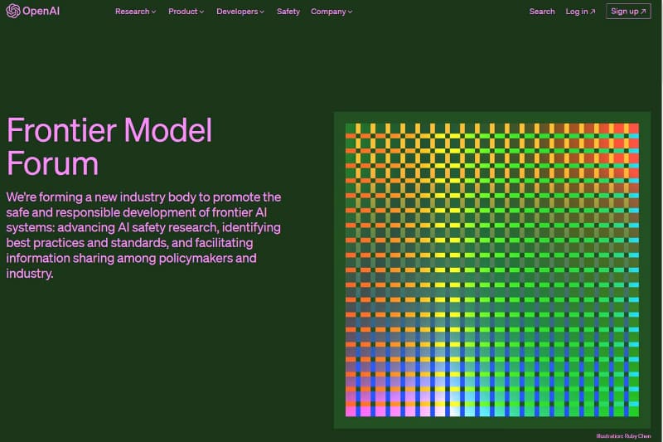The height and width of the screenshot is (442, 663).
Task: Click the OpenAI wordmark text
Action: tap(41, 11)
